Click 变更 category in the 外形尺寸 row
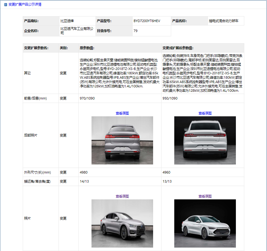Viewport: 267px width, 251px height. pyautogui.click(x=63, y=172)
